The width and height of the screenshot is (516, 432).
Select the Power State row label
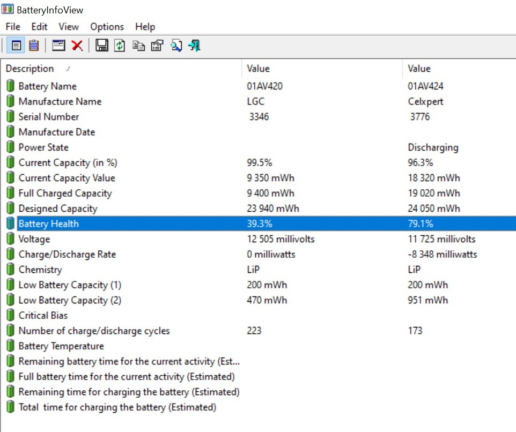tap(43, 147)
